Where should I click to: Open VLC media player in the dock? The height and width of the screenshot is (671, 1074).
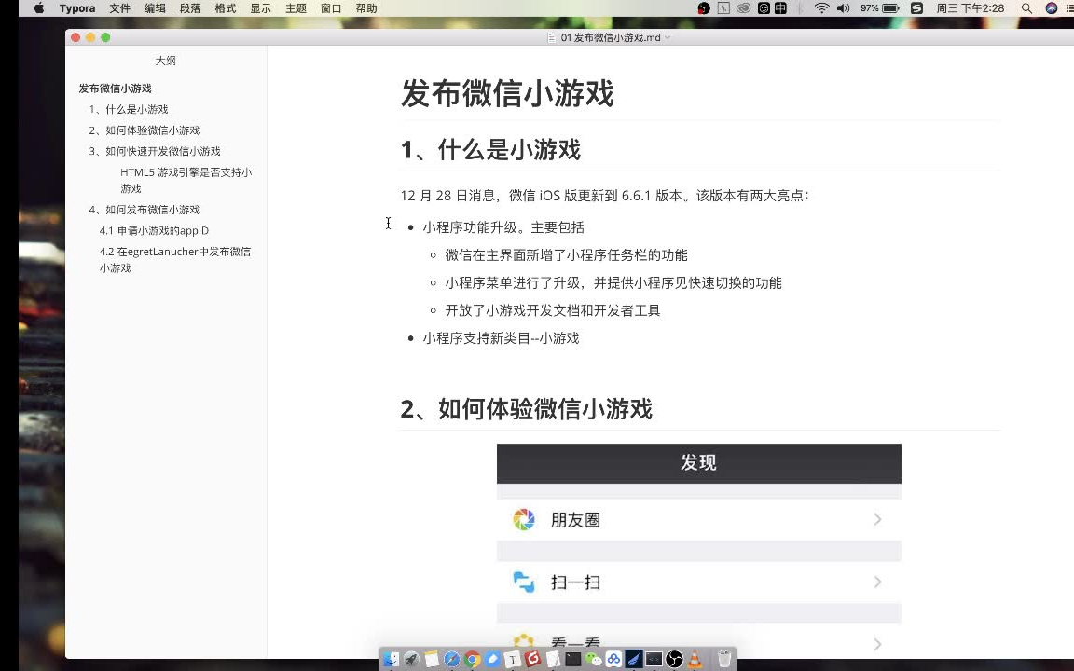click(x=694, y=659)
